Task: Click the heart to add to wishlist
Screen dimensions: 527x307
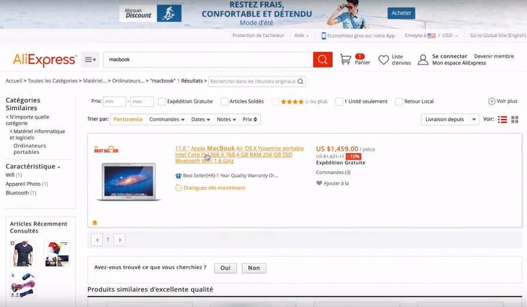Action: (319, 183)
